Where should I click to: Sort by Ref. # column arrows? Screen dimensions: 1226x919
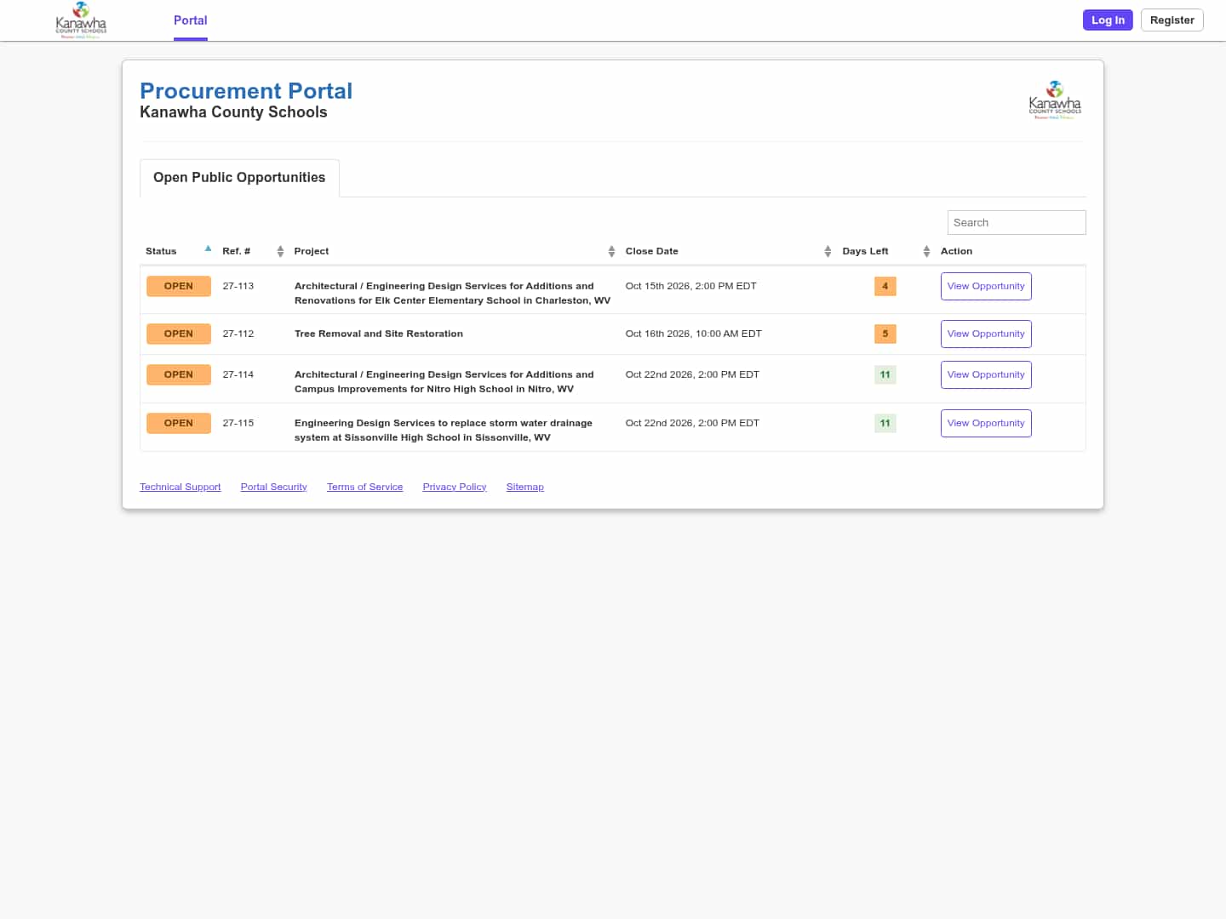coord(280,251)
